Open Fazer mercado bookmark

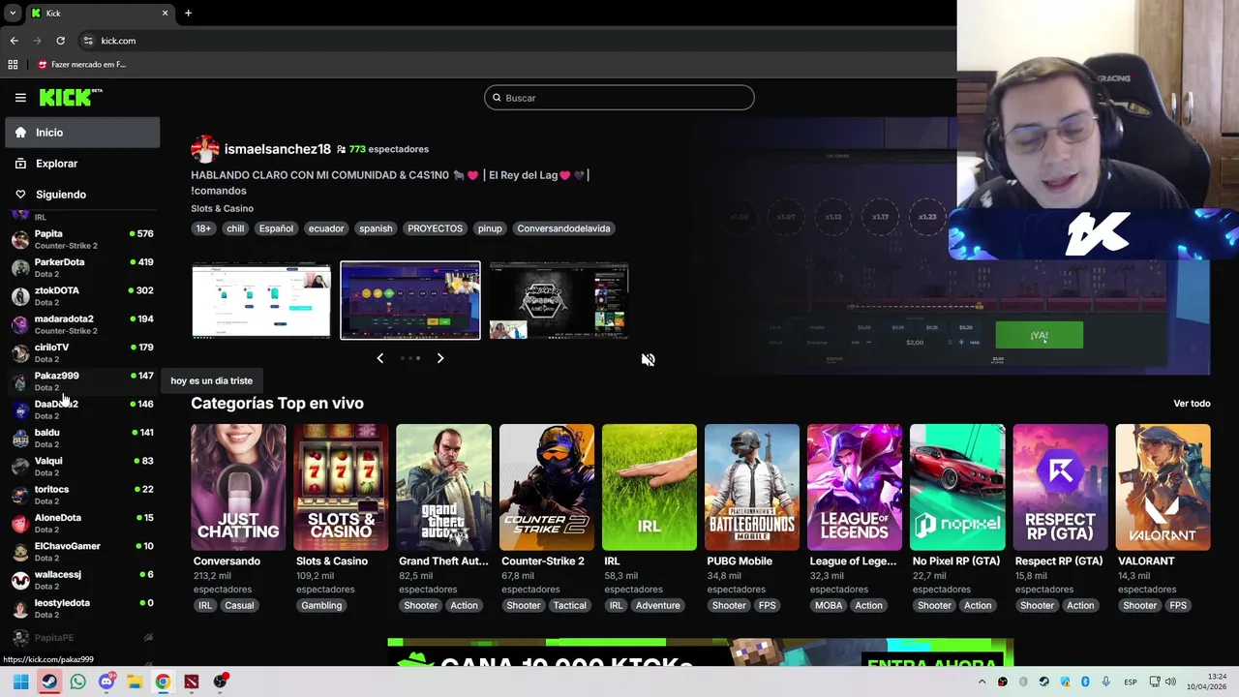pyautogui.click(x=81, y=65)
